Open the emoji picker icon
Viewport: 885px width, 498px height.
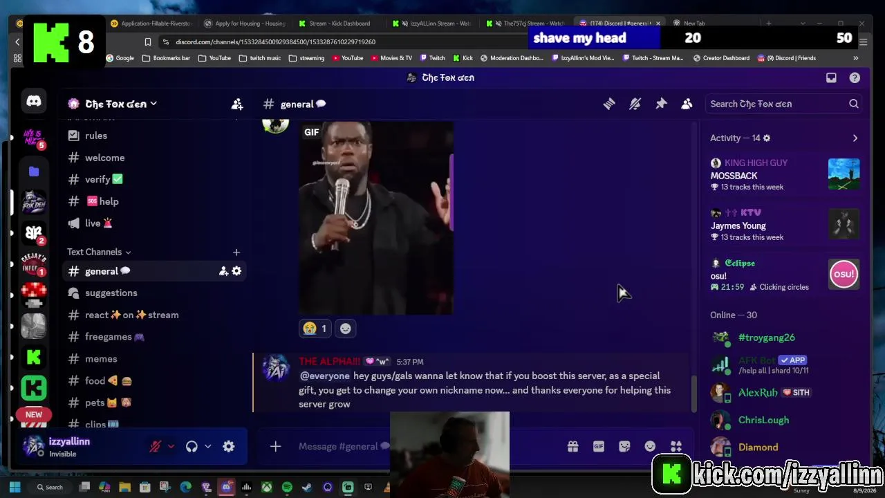tap(650, 447)
